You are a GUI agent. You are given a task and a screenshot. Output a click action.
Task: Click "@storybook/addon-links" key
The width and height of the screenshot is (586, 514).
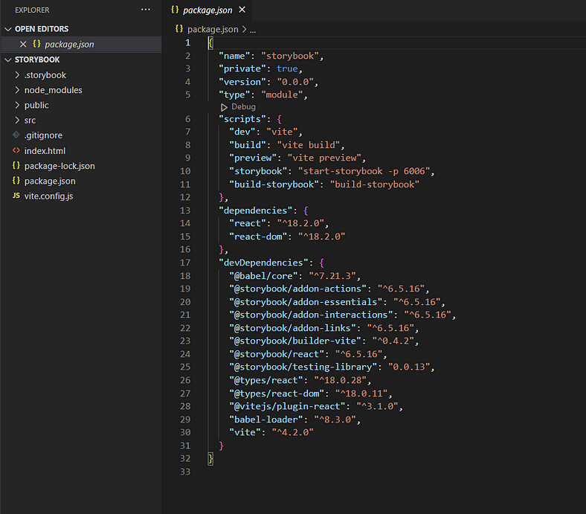coord(292,328)
